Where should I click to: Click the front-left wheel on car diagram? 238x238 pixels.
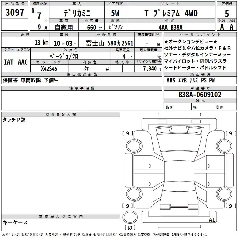coord(134,146)
